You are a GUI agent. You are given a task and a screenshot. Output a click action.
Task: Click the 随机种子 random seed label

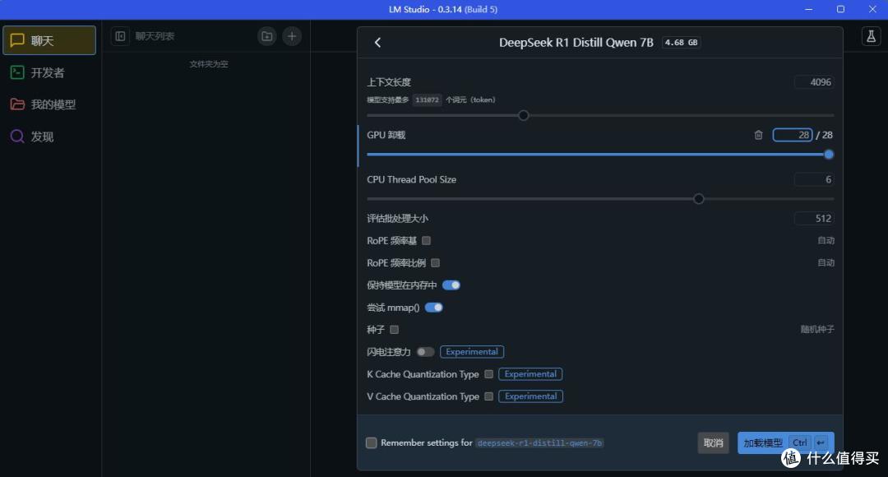coord(817,329)
